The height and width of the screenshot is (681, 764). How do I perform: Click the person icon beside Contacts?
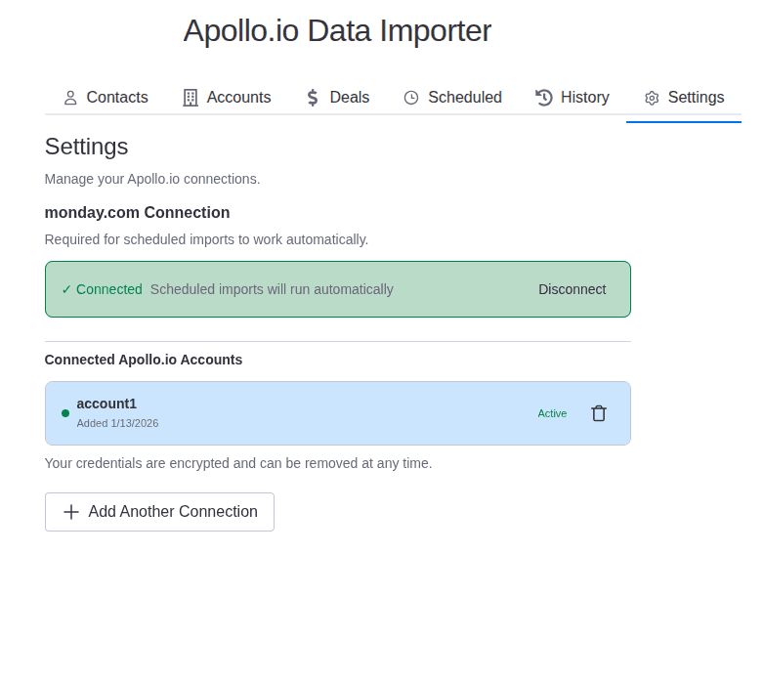pyautogui.click(x=70, y=98)
